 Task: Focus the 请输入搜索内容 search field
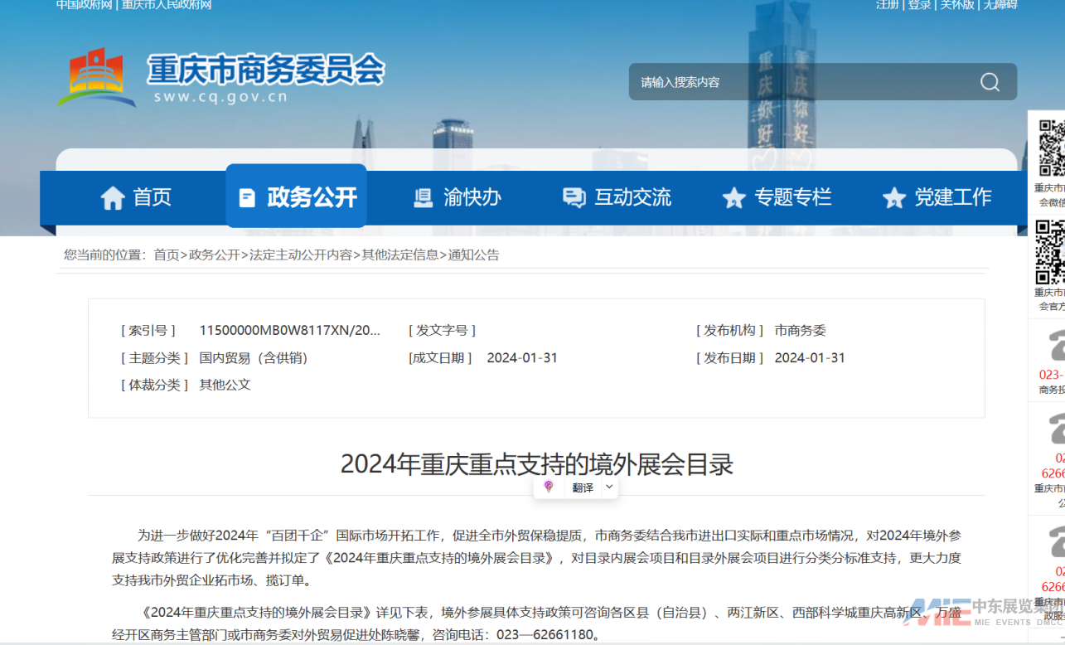(x=796, y=82)
